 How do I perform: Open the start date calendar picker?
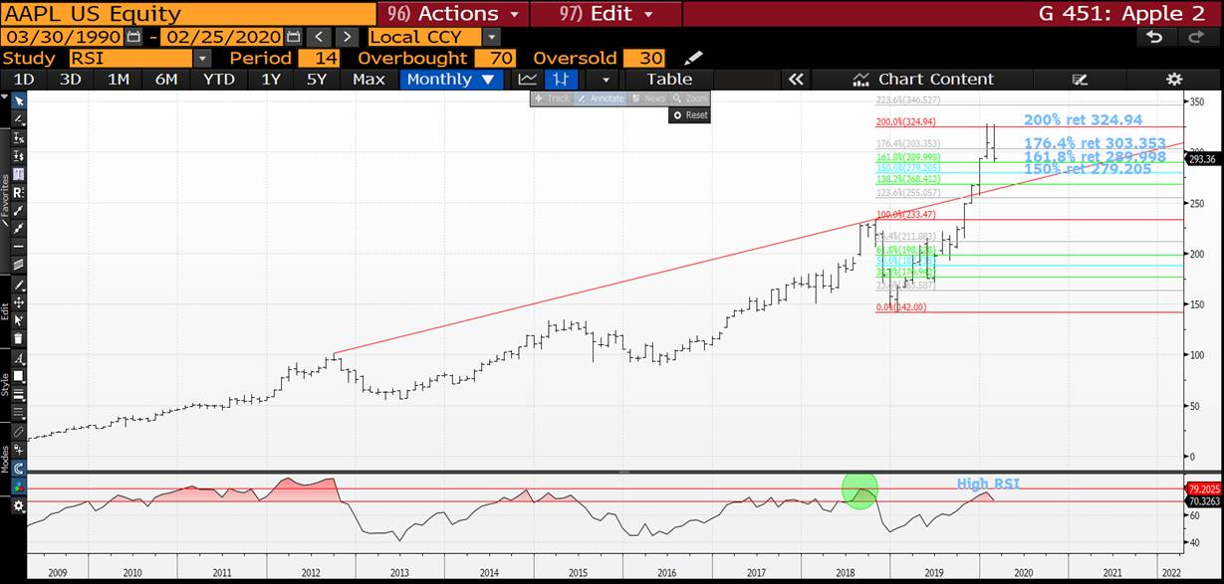(133, 37)
